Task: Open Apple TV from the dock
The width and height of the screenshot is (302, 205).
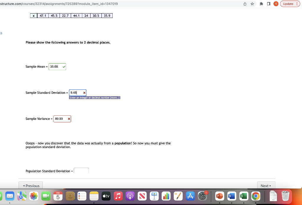Action: (x=106, y=196)
